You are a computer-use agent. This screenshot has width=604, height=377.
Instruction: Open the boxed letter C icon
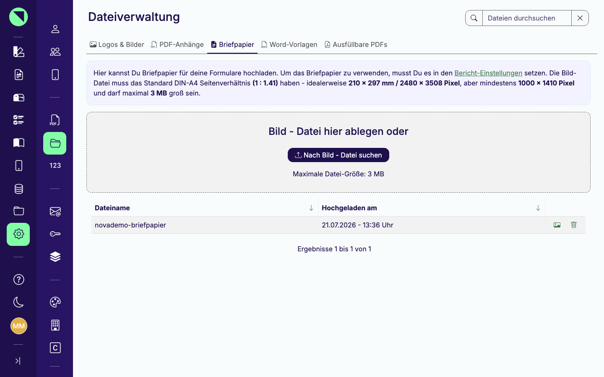tap(55, 348)
